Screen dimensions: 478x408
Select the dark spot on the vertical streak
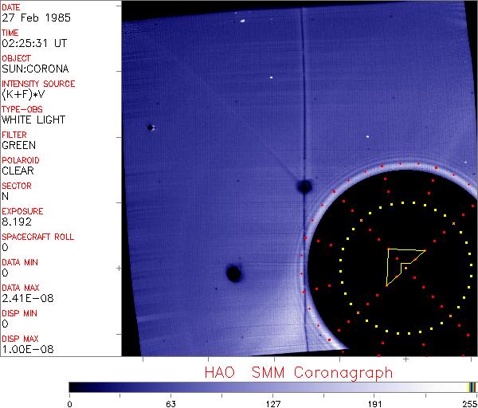304,187
